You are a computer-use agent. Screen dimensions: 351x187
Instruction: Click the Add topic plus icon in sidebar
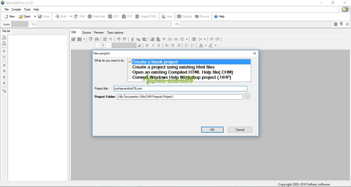[4, 51]
